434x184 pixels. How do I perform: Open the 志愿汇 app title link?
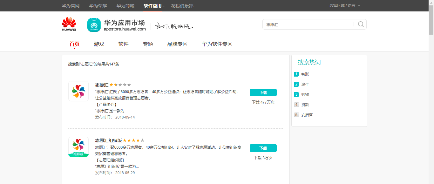pyautogui.click(x=102, y=85)
